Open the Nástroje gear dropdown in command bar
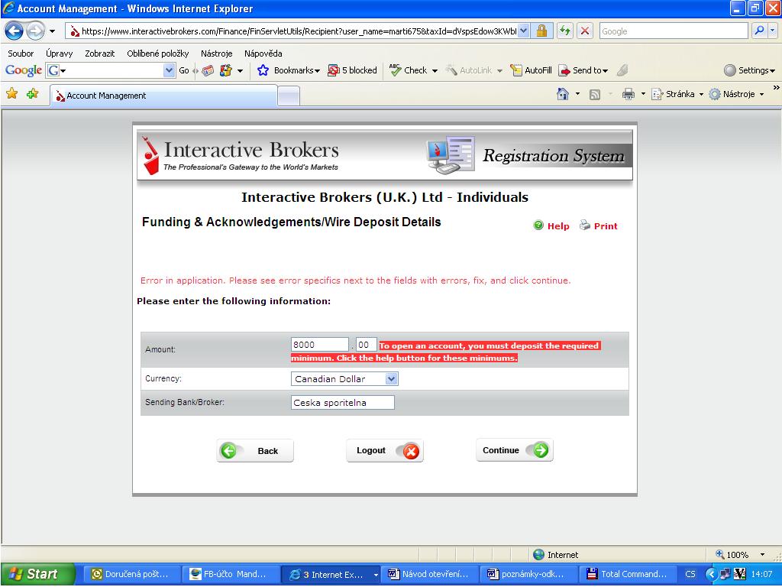 (x=737, y=94)
